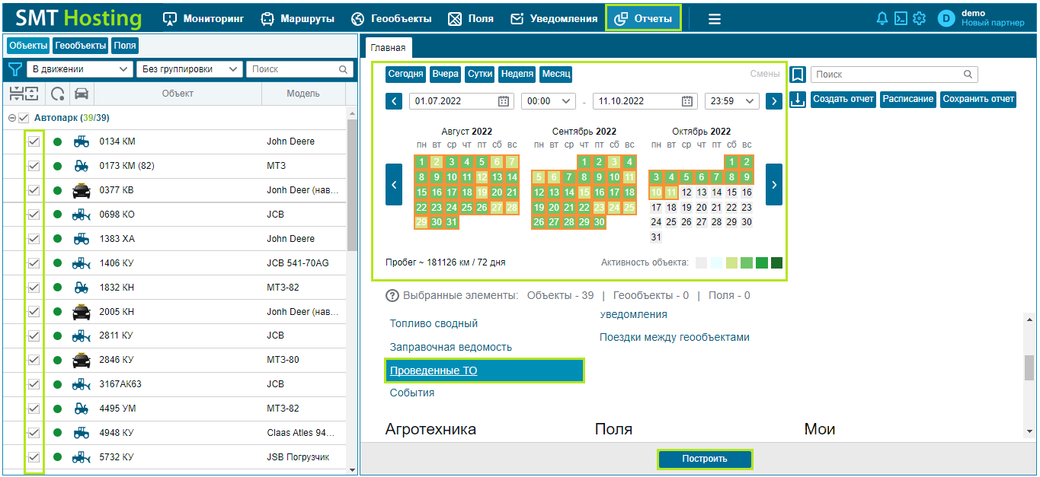Image resolution: width=1040 pixels, height=477 pixels.
Task: Click the funnel filter icon
Action: [x=14, y=69]
